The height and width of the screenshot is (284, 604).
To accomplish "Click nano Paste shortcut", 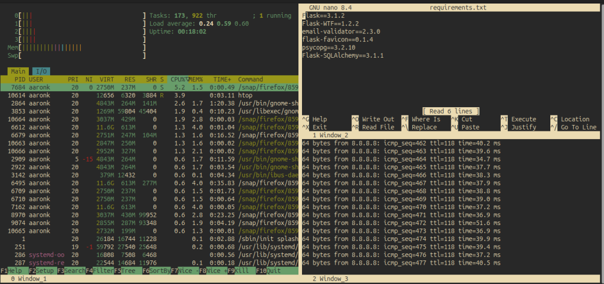I will pyautogui.click(x=465, y=127).
